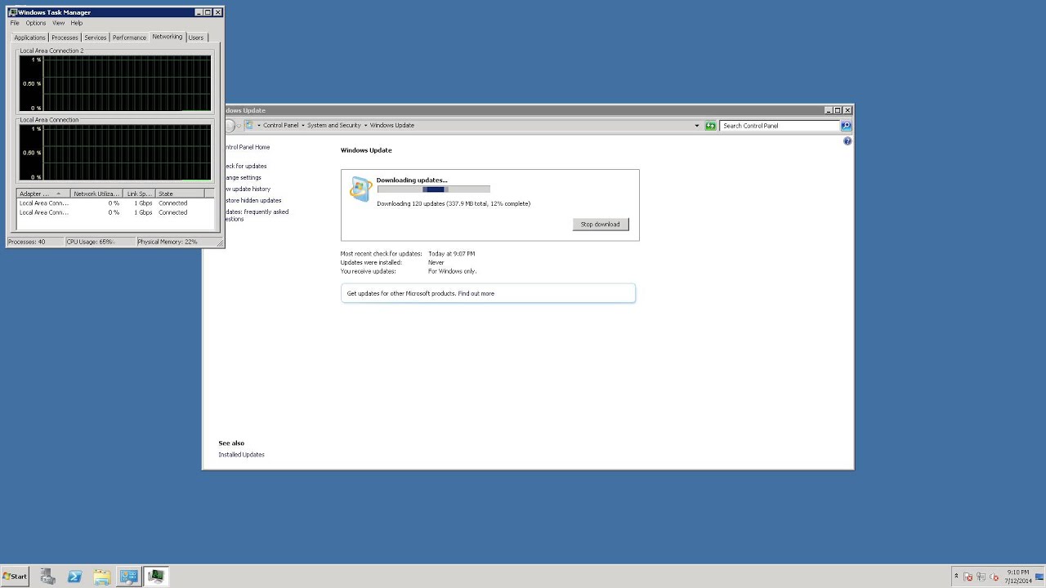
Task: Click the Local Area Connection graph
Action: tap(115, 153)
